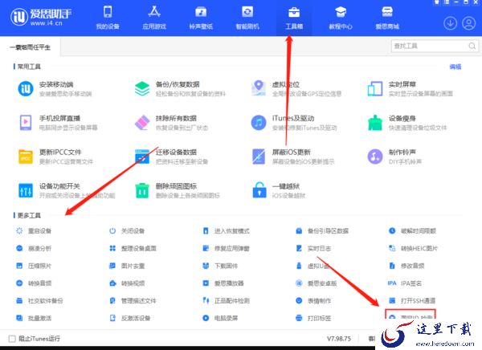Click the search magnifier icon

[x=472, y=46]
